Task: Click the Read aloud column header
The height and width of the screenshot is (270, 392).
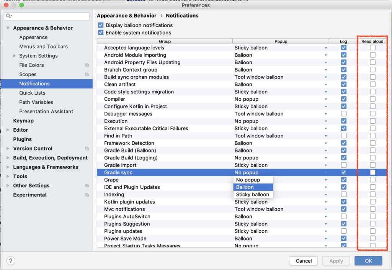Action: coord(372,41)
